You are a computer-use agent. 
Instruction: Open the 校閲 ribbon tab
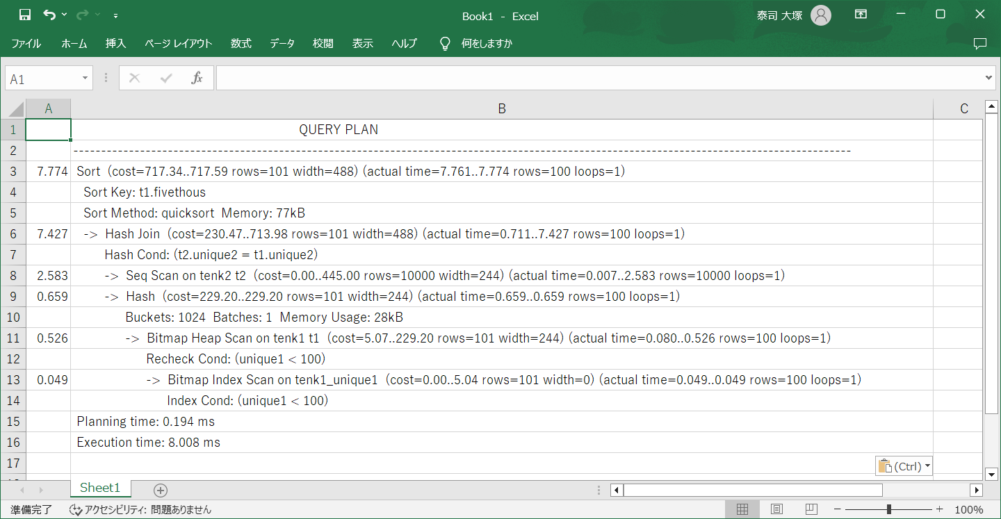pyautogui.click(x=323, y=44)
